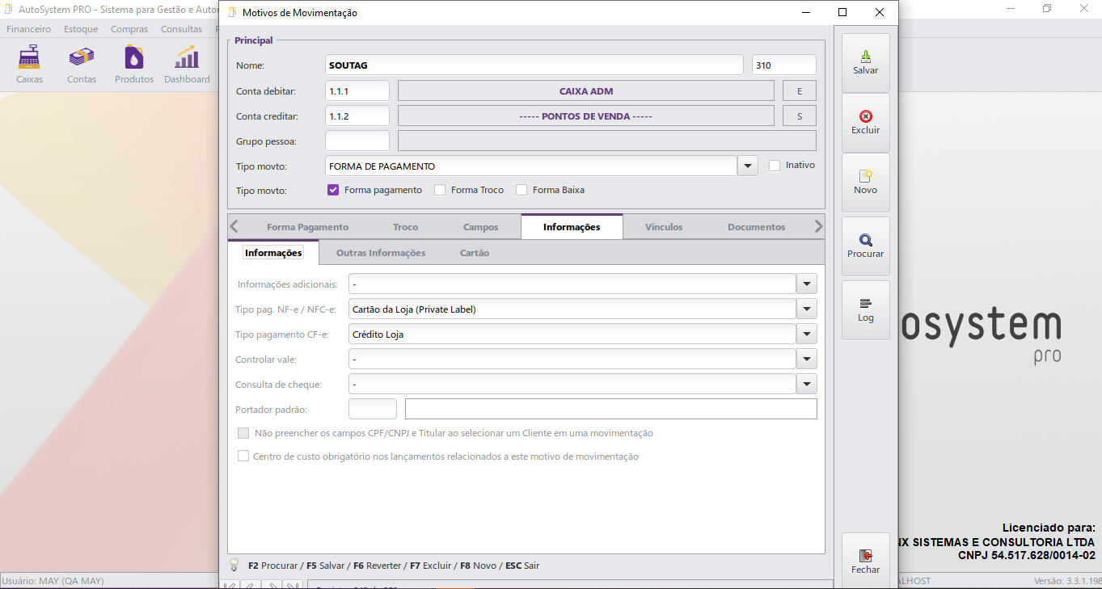Viewport: 1102px width, 589px height.
Task: Click the lightbulb hint icon
Action: 234,565
